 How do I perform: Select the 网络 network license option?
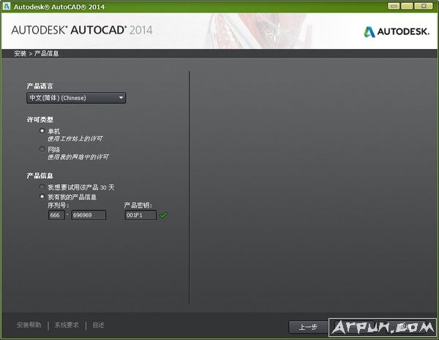point(42,149)
